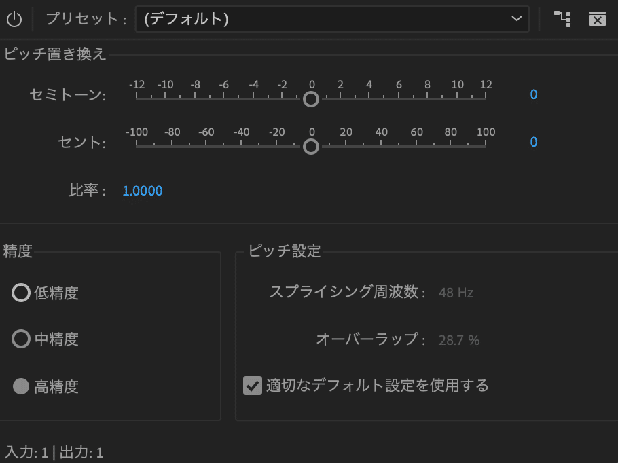Click the セミトーン slider handle
This screenshot has width=618, height=463.
point(311,100)
